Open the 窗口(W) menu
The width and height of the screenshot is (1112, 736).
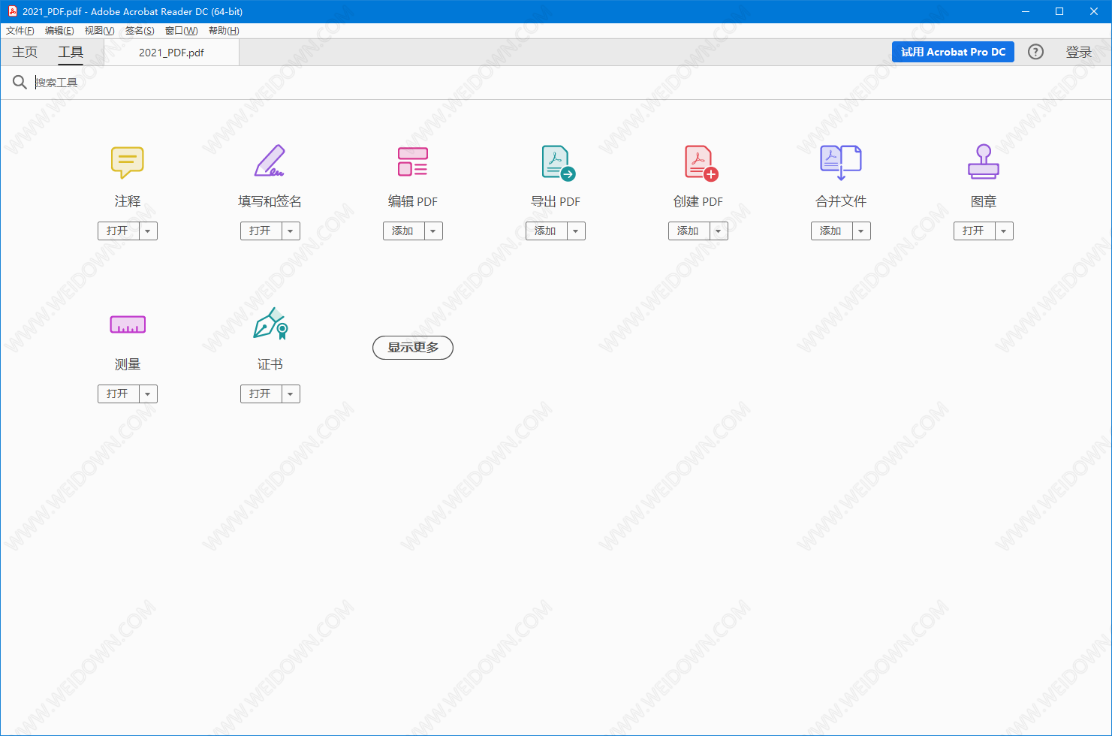181,31
